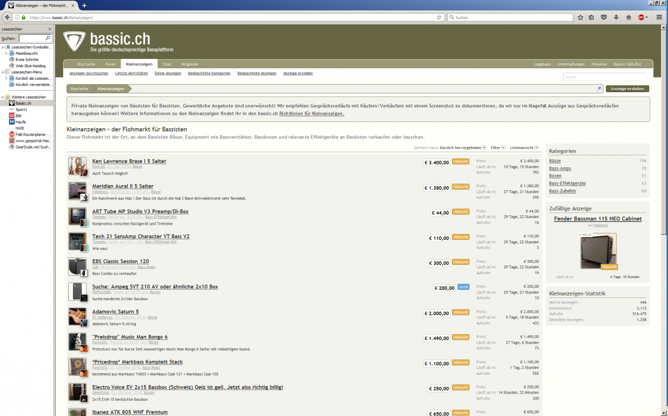Reload the page with the refresh icon

coord(439,17)
